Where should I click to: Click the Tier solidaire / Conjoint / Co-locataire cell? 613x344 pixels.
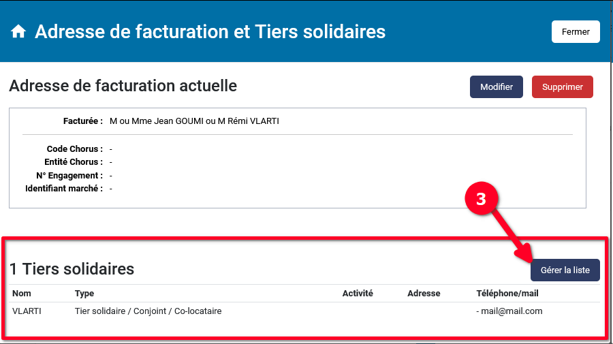148,311
